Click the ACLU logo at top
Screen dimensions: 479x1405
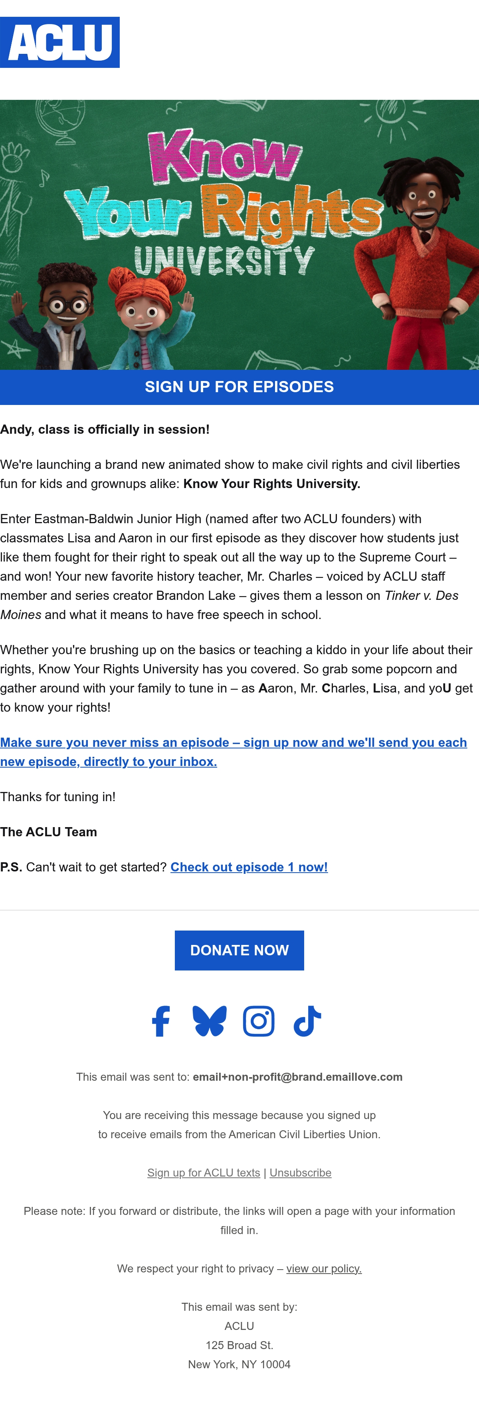click(60, 42)
